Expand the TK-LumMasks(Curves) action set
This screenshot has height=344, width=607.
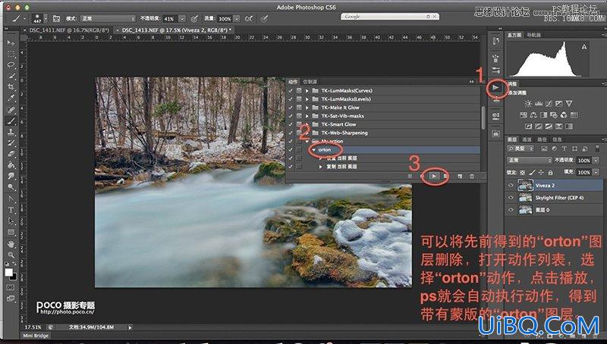pyautogui.click(x=307, y=91)
